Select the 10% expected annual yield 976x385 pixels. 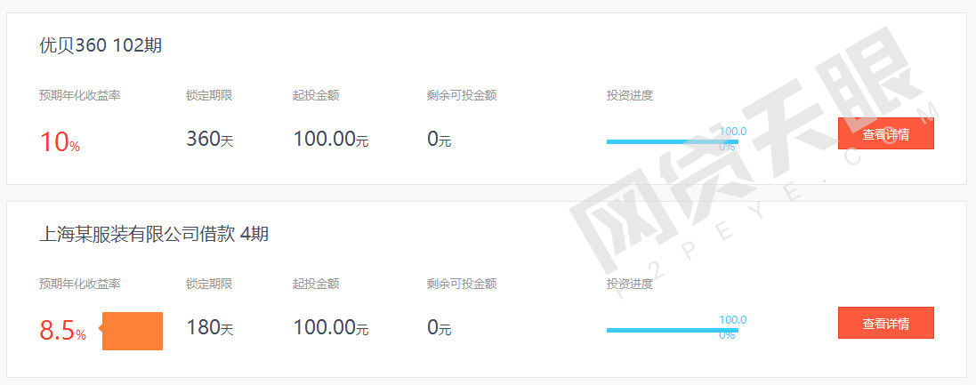tap(60, 142)
